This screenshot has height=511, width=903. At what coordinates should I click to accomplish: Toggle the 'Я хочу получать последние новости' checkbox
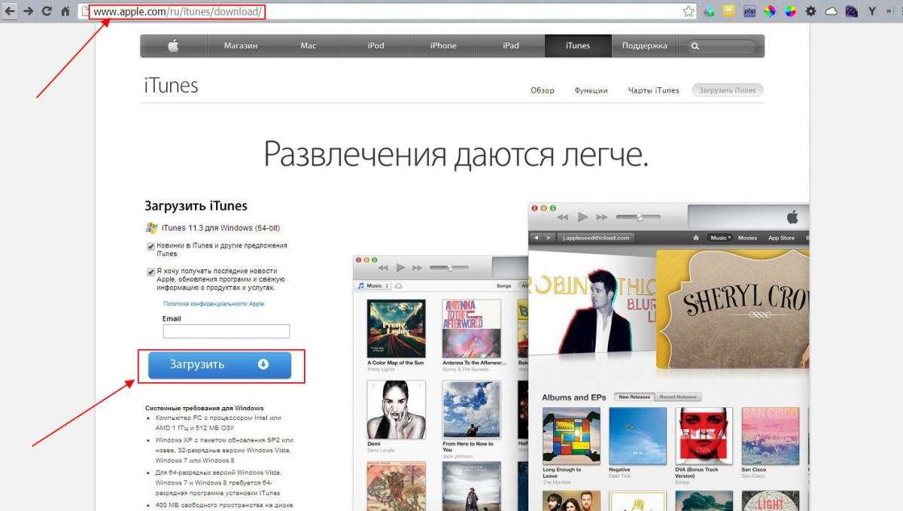tap(150, 271)
